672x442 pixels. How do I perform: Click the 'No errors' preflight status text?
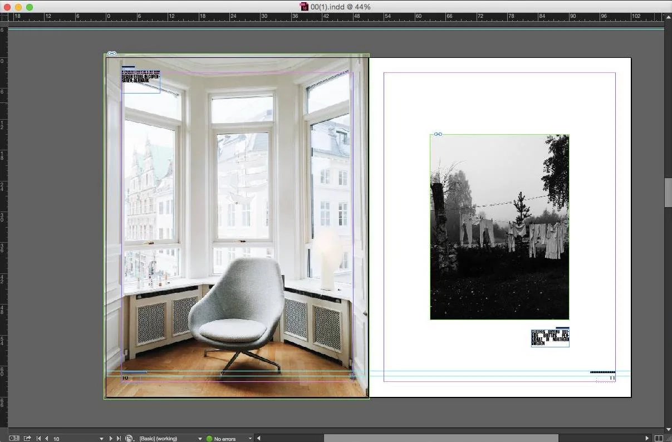[225, 439]
